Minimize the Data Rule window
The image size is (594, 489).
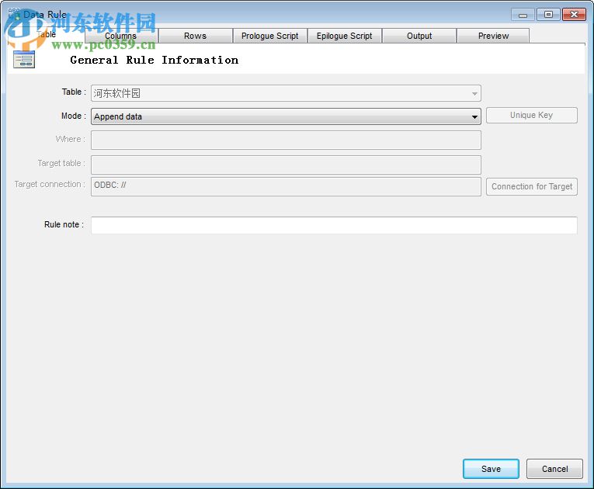(x=523, y=15)
